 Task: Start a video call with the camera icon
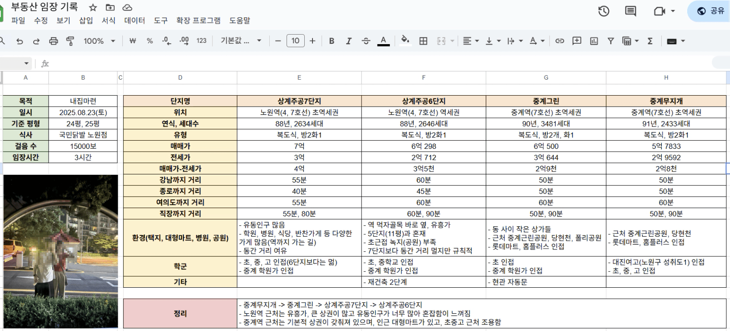click(659, 11)
